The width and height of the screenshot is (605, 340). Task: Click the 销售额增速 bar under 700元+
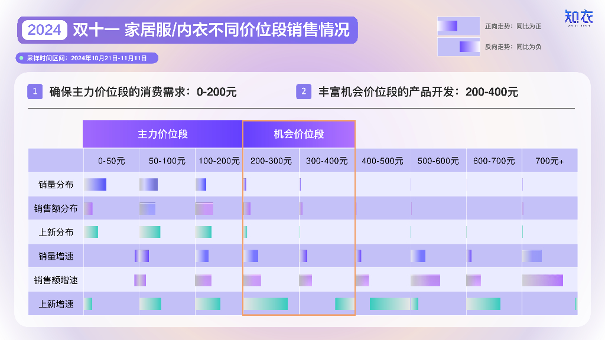[x=543, y=280]
